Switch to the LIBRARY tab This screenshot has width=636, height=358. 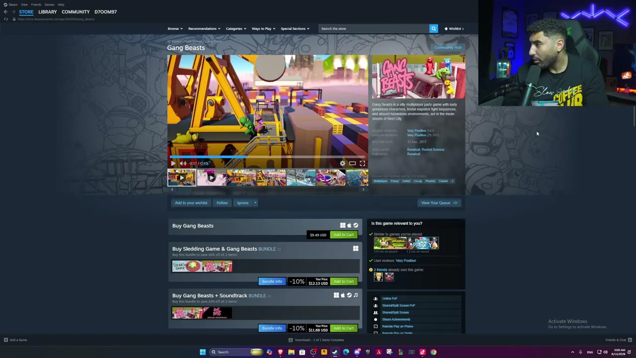coord(48,11)
